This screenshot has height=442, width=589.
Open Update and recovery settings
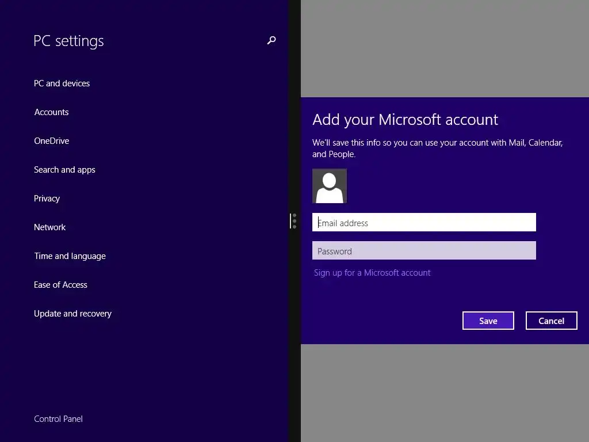pos(72,314)
